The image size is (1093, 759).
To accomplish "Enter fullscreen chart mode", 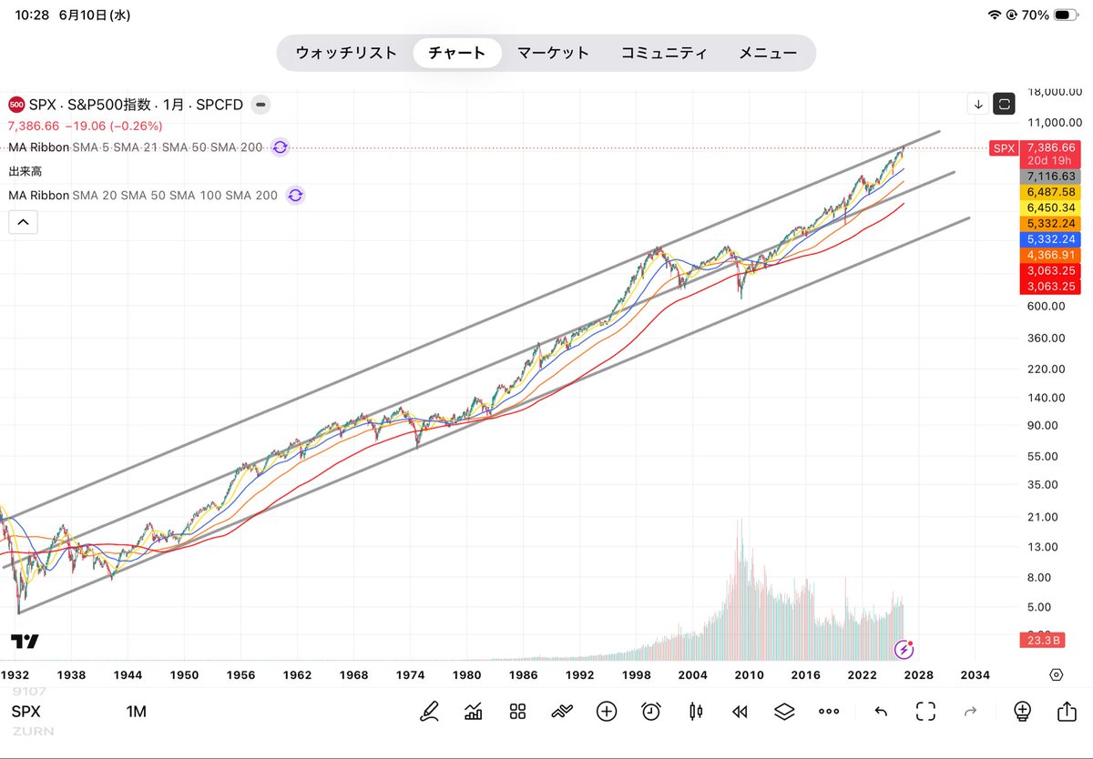I will tap(926, 712).
